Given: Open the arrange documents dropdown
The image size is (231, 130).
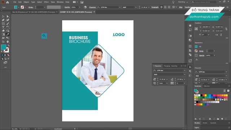Looking at the screenshot, I should point(75,2).
